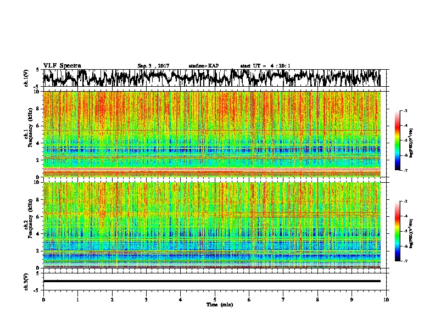Screen dimensions: 435x336
Task: Click the ch.2 colorbar "log(PSD)(V²/Hz)" label
Action: (x=411, y=233)
